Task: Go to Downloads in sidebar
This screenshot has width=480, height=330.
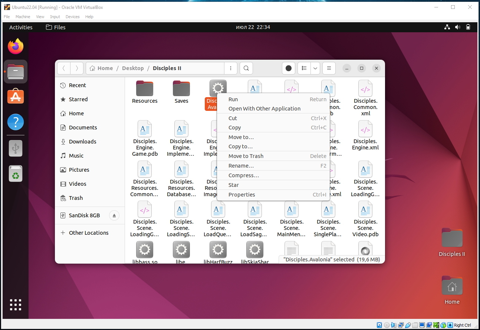Action: pos(90,142)
